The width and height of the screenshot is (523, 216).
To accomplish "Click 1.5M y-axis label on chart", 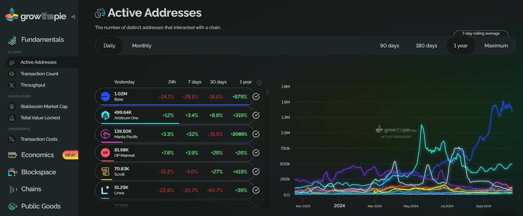I will click(286, 102).
